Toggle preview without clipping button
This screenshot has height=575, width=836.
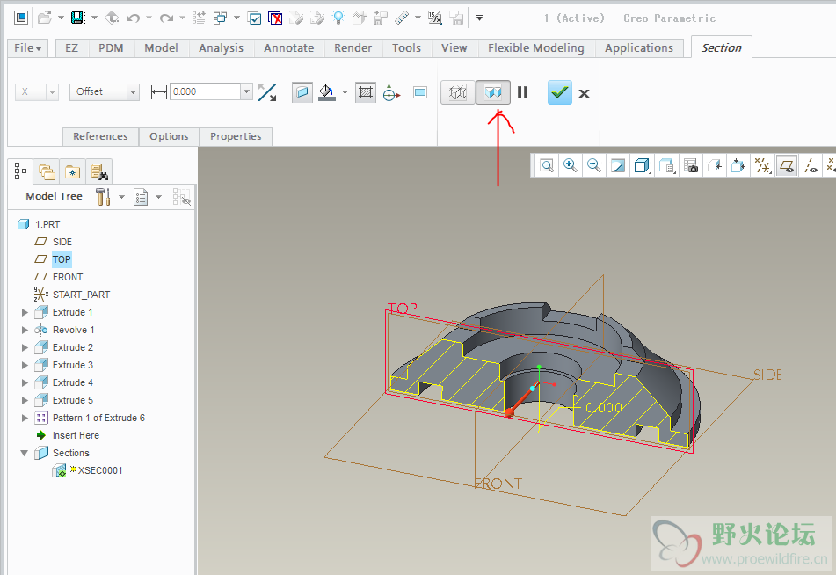(x=457, y=93)
